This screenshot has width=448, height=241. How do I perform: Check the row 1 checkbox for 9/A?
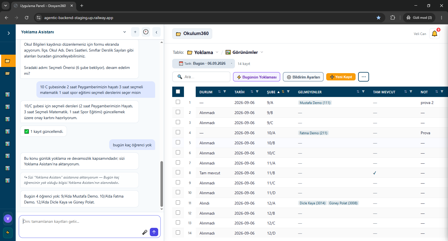click(x=178, y=102)
